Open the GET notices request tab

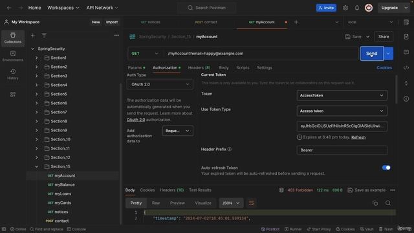151,22
